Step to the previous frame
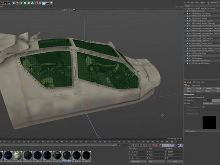 coord(137,145)
